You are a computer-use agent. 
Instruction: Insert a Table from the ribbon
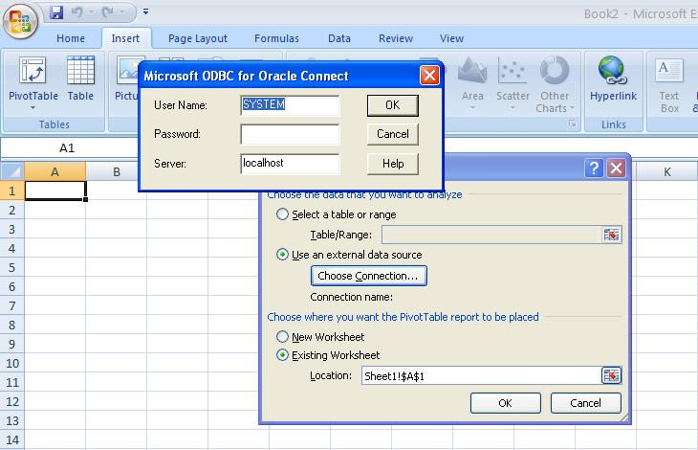80,78
